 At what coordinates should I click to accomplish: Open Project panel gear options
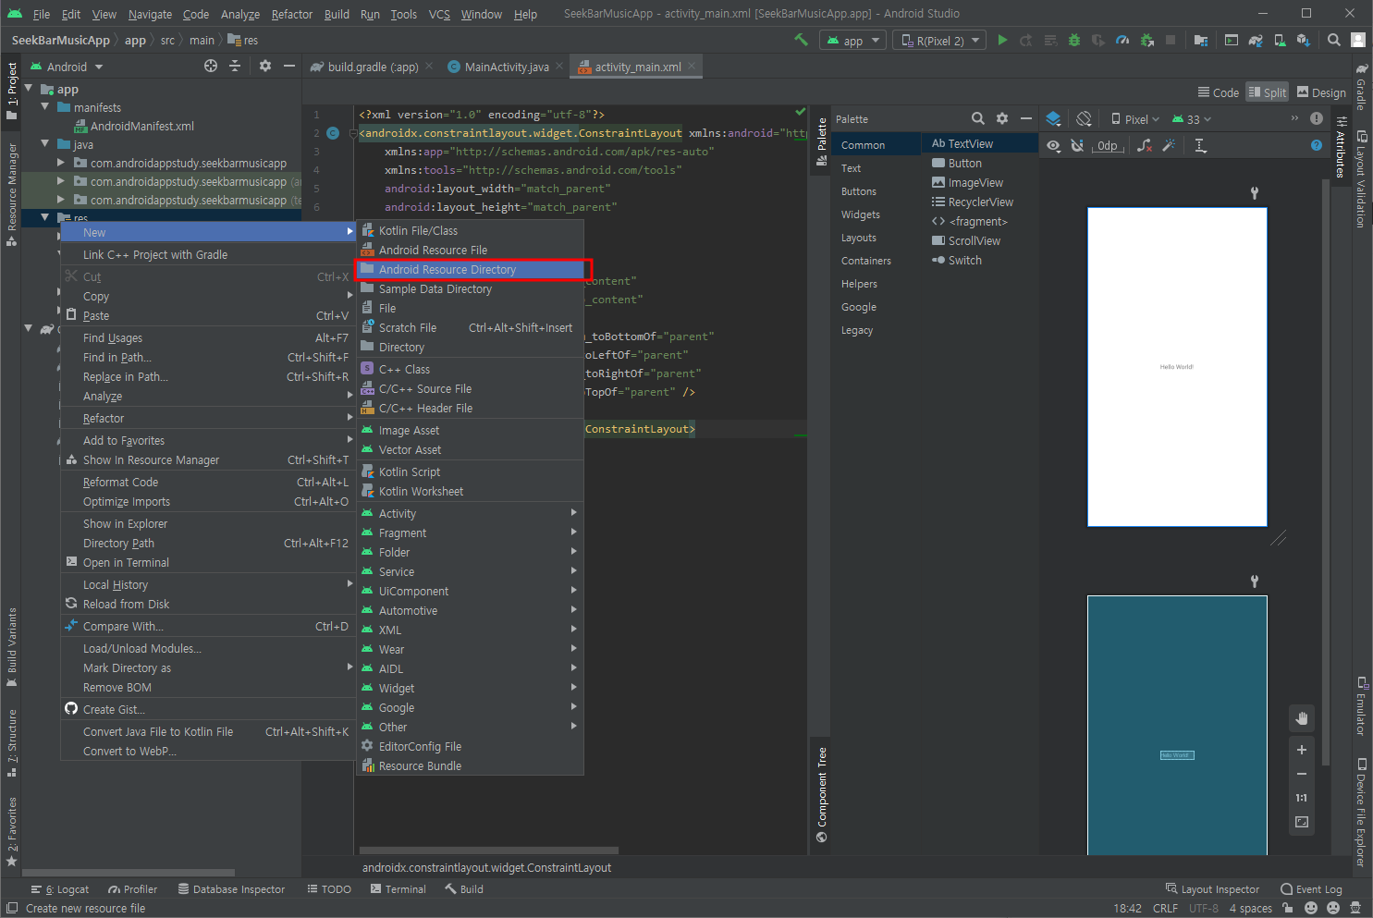[265, 66]
